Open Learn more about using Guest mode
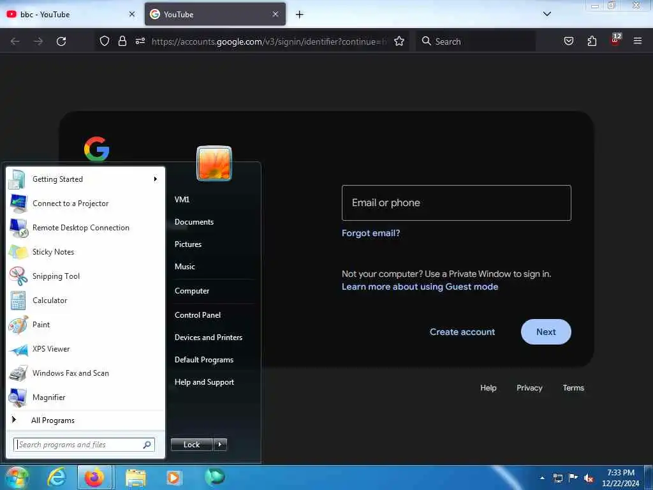The width and height of the screenshot is (653, 490). (420, 286)
